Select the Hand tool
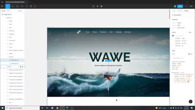 pyautogui.click(x=31, y=6)
